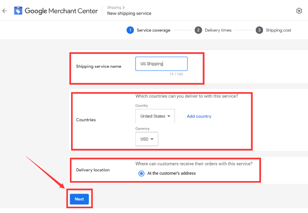Viewport: 308px width, 213px height.
Task: Click the breadcrumb chevron after Shipping
Action: (124, 7)
